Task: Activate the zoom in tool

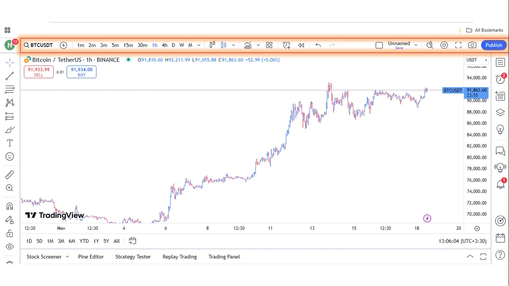Action: (x=10, y=188)
